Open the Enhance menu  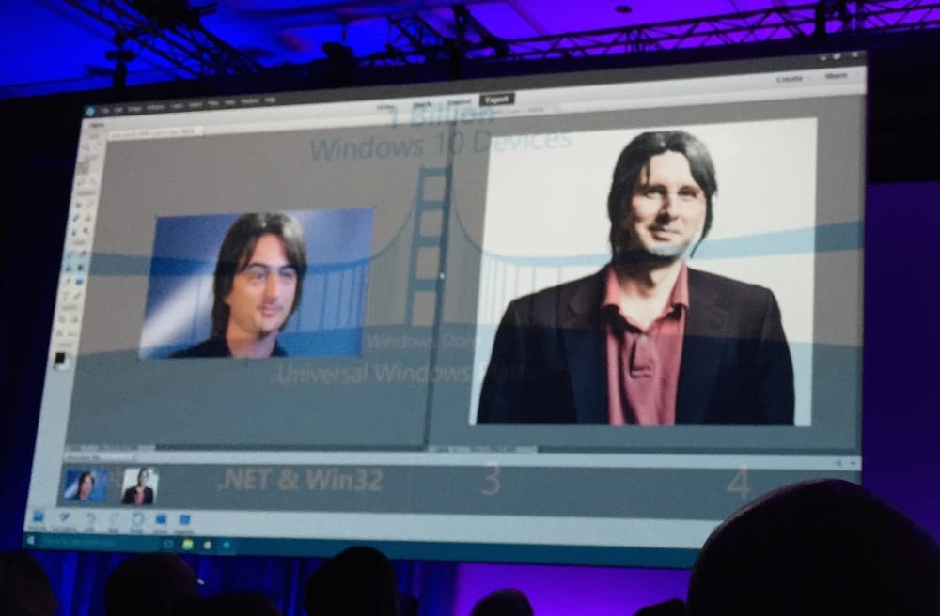[156, 107]
